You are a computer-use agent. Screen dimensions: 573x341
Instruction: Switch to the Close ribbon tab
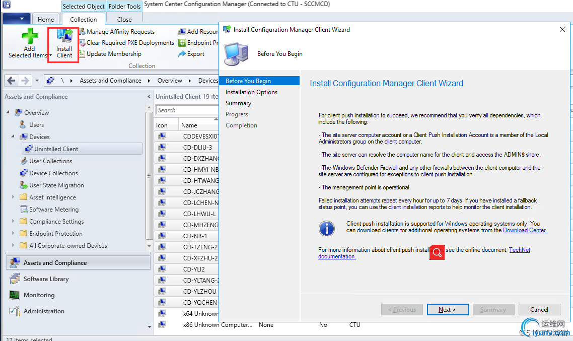tap(124, 19)
